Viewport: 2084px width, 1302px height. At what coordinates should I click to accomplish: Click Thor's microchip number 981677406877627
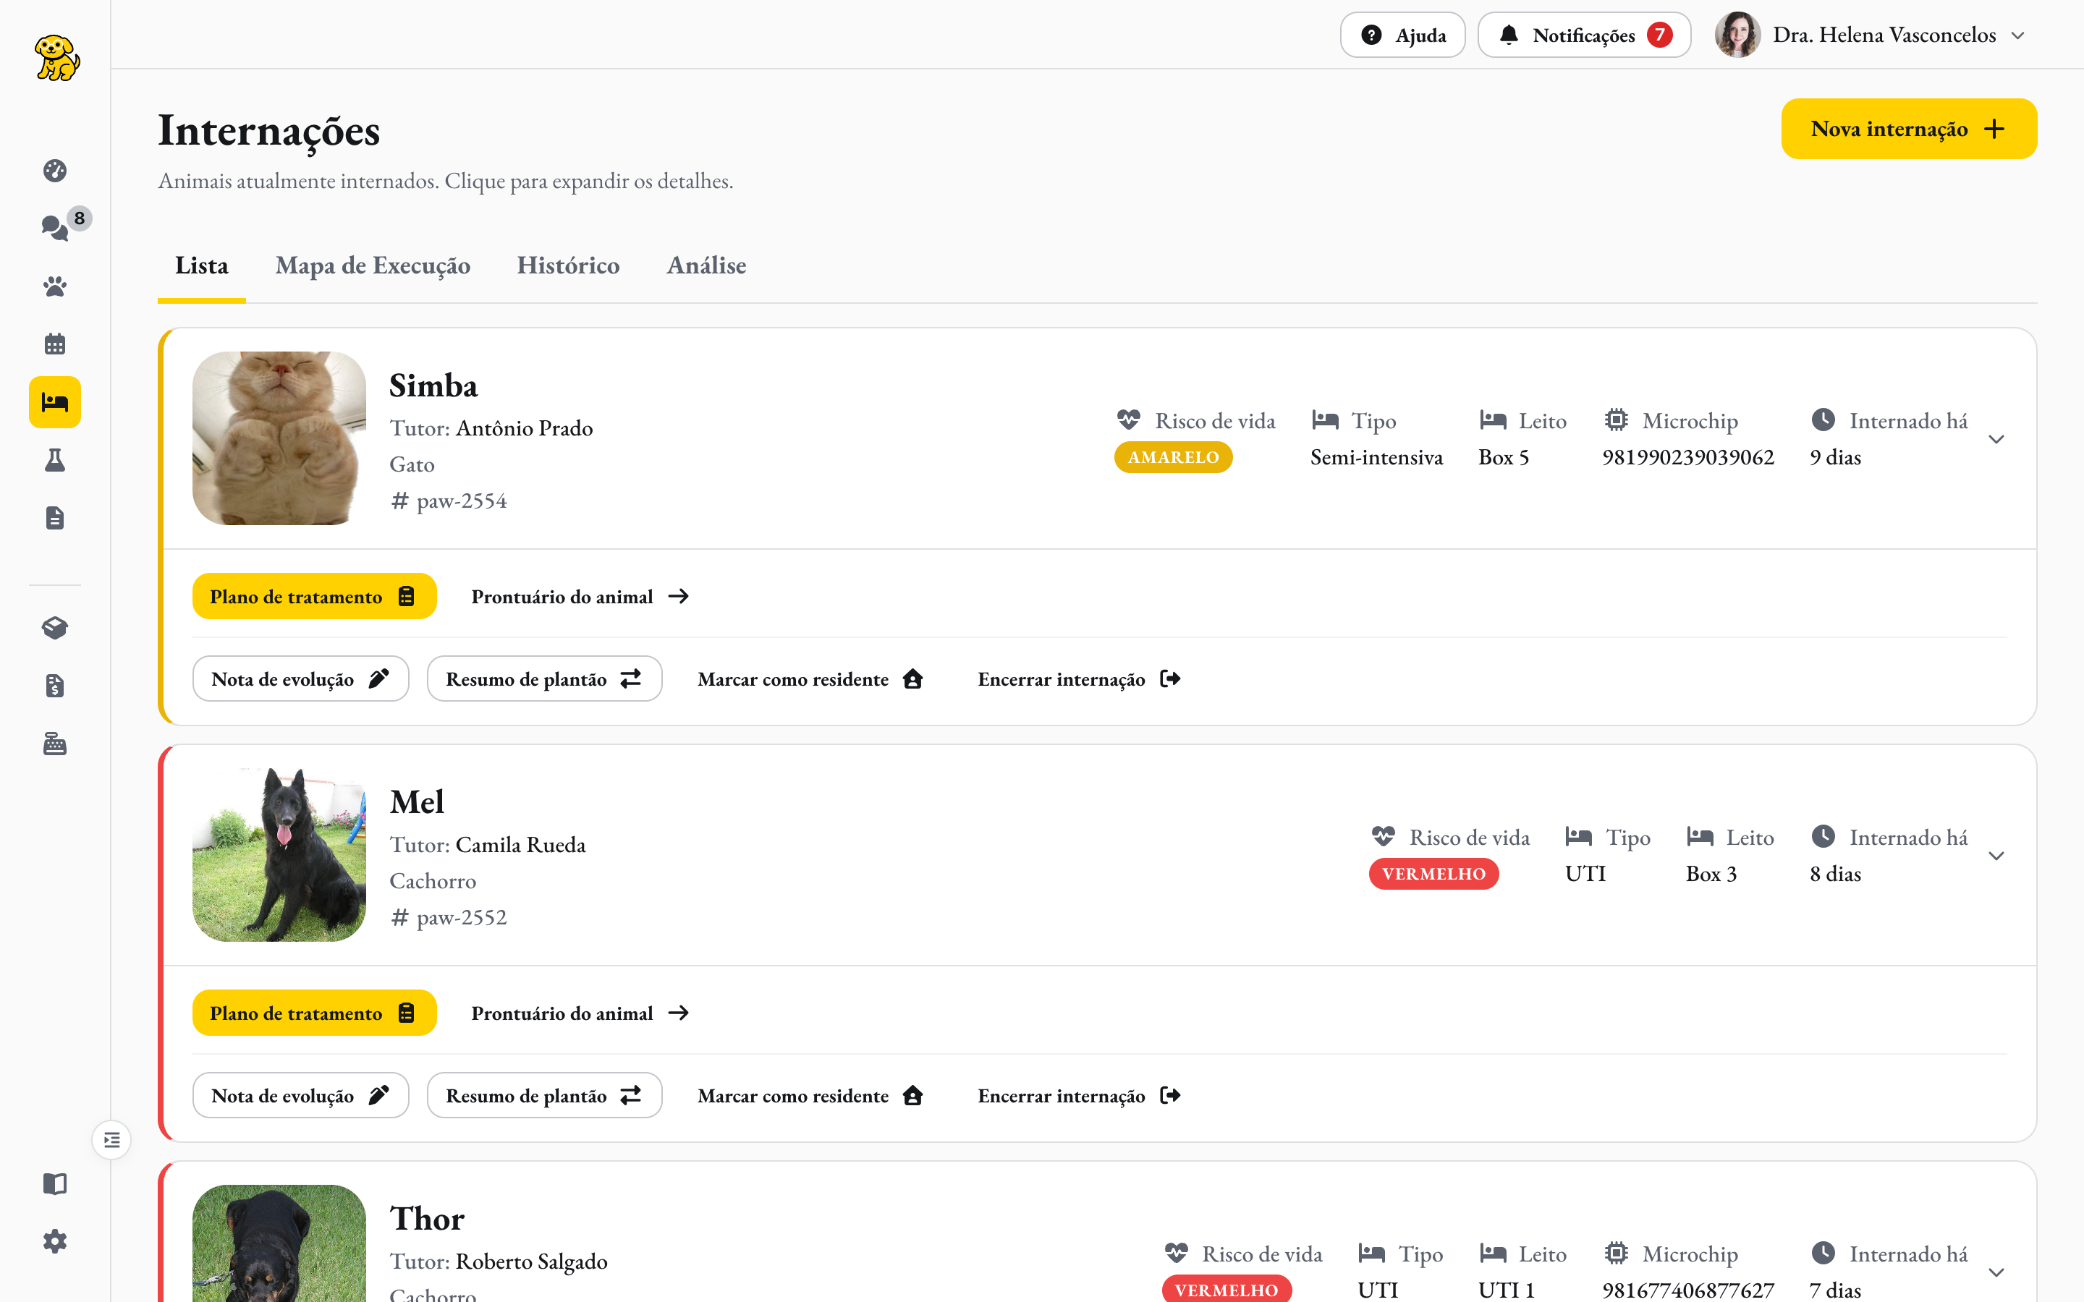1688,1290
